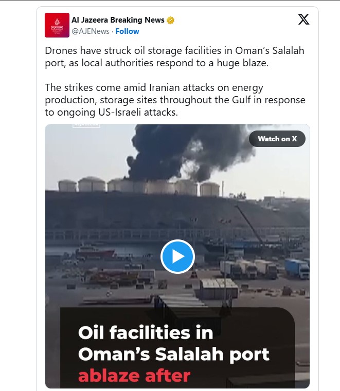Click the 'Oil facilities in' caption headline
Screen dimensions: 340x391
point(146,332)
